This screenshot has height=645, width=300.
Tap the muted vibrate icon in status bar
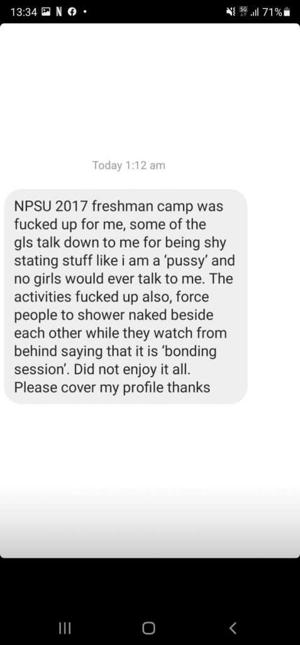click(230, 12)
